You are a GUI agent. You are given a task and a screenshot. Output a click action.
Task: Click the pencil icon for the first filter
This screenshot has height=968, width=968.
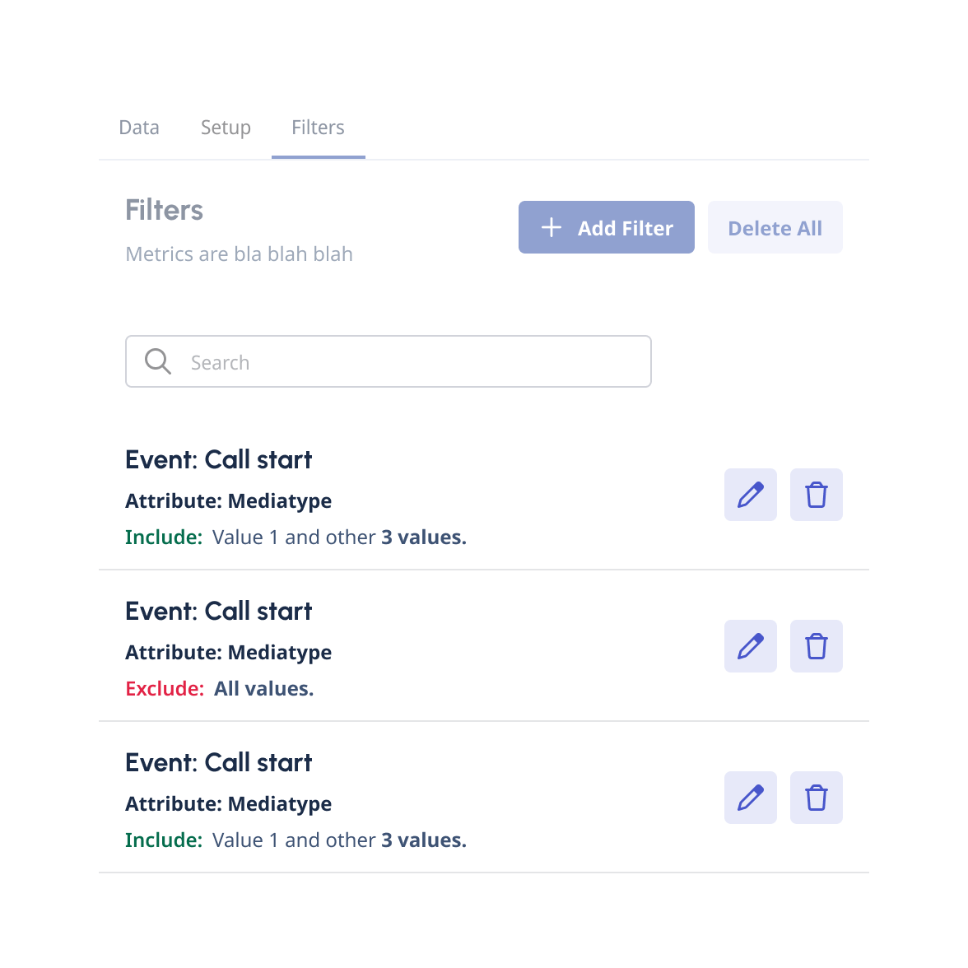pos(750,495)
